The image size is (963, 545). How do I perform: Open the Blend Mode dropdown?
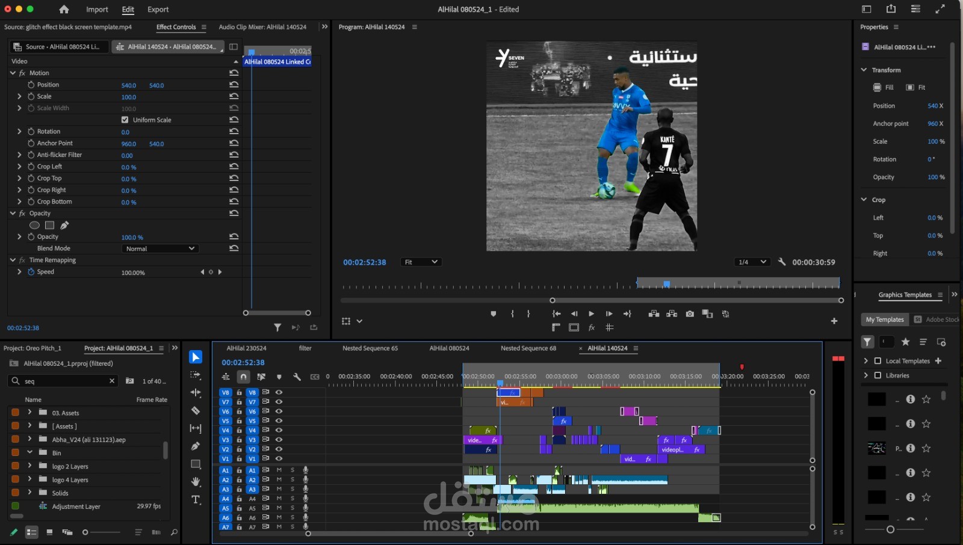coord(160,248)
